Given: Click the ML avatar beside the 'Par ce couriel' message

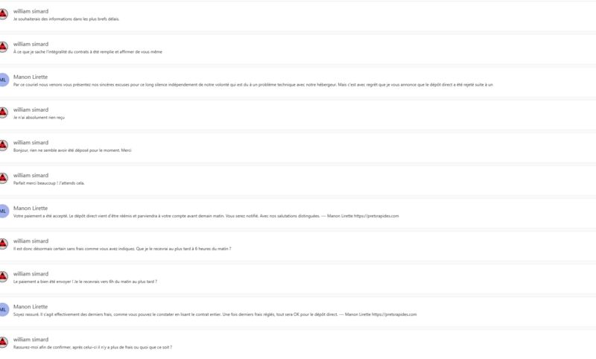Looking at the screenshot, I should click(3, 80).
